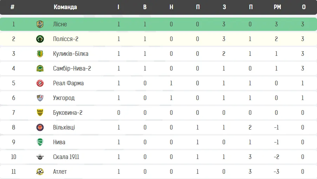The height and width of the screenshot is (179, 317).
Task: Click the Вільхівці round club badge
Action: [40, 127]
